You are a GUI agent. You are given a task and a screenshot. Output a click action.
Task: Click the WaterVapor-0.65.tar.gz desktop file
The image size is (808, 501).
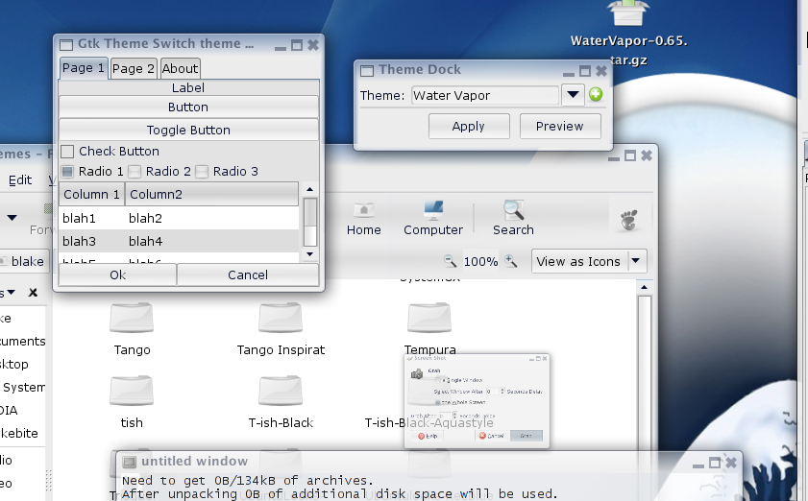point(628,33)
